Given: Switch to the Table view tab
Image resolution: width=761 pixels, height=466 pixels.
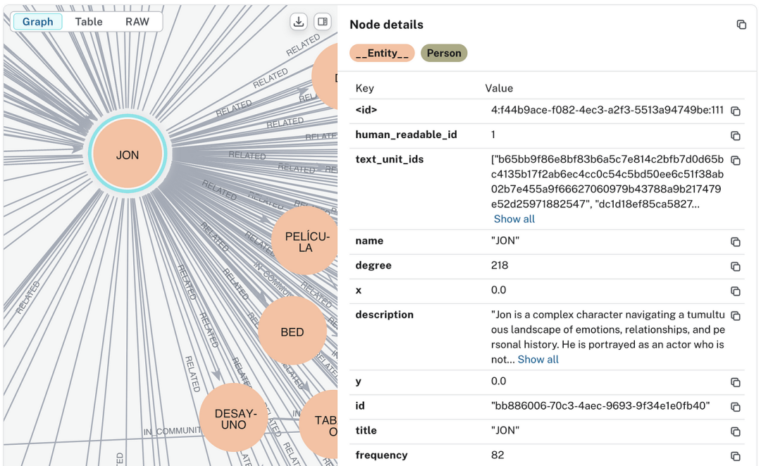Looking at the screenshot, I should coord(89,22).
